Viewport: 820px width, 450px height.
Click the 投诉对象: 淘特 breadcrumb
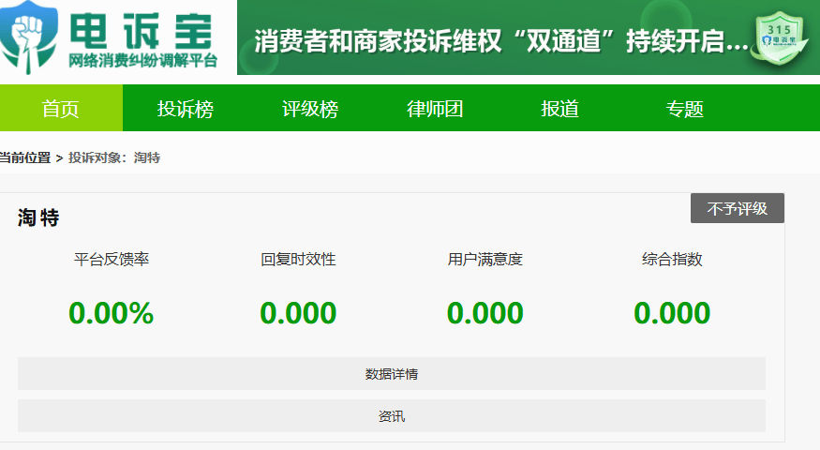(x=114, y=157)
